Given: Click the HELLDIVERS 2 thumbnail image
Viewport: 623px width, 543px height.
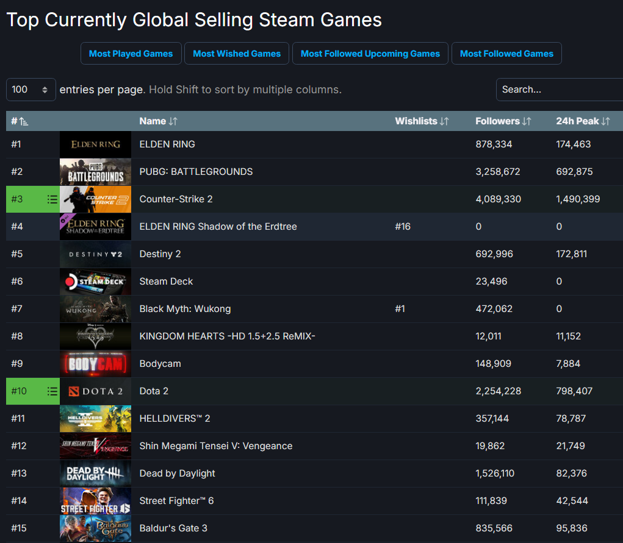Looking at the screenshot, I should click(x=95, y=419).
